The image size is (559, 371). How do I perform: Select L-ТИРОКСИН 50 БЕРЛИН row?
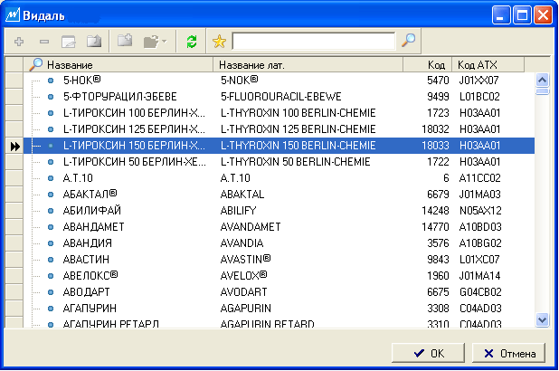[279, 162]
